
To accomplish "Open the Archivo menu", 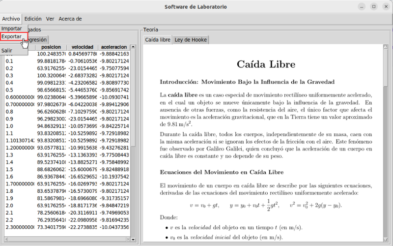I will coord(11,19).
